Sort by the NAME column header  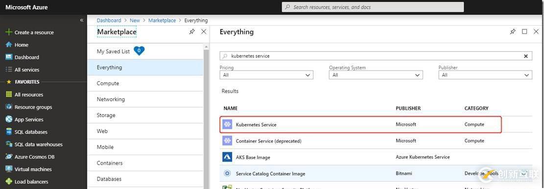tap(230, 108)
